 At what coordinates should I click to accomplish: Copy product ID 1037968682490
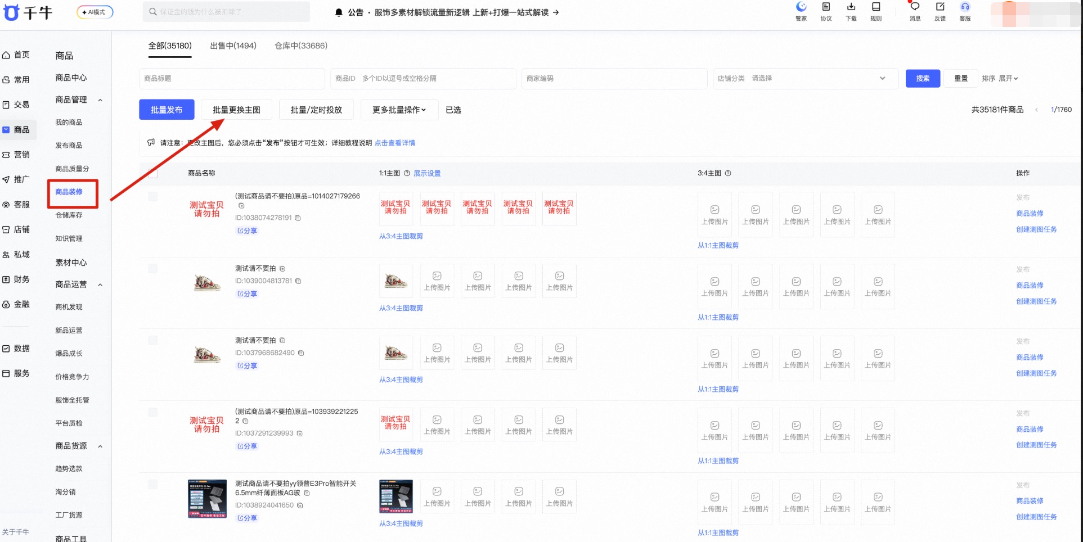pyautogui.click(x=301, y=353)
